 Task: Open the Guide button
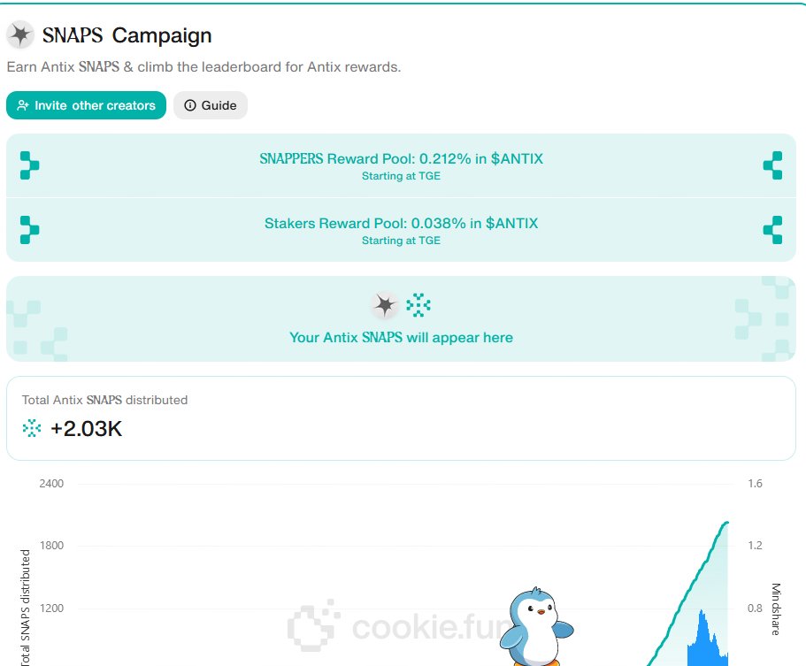[211, 105]
